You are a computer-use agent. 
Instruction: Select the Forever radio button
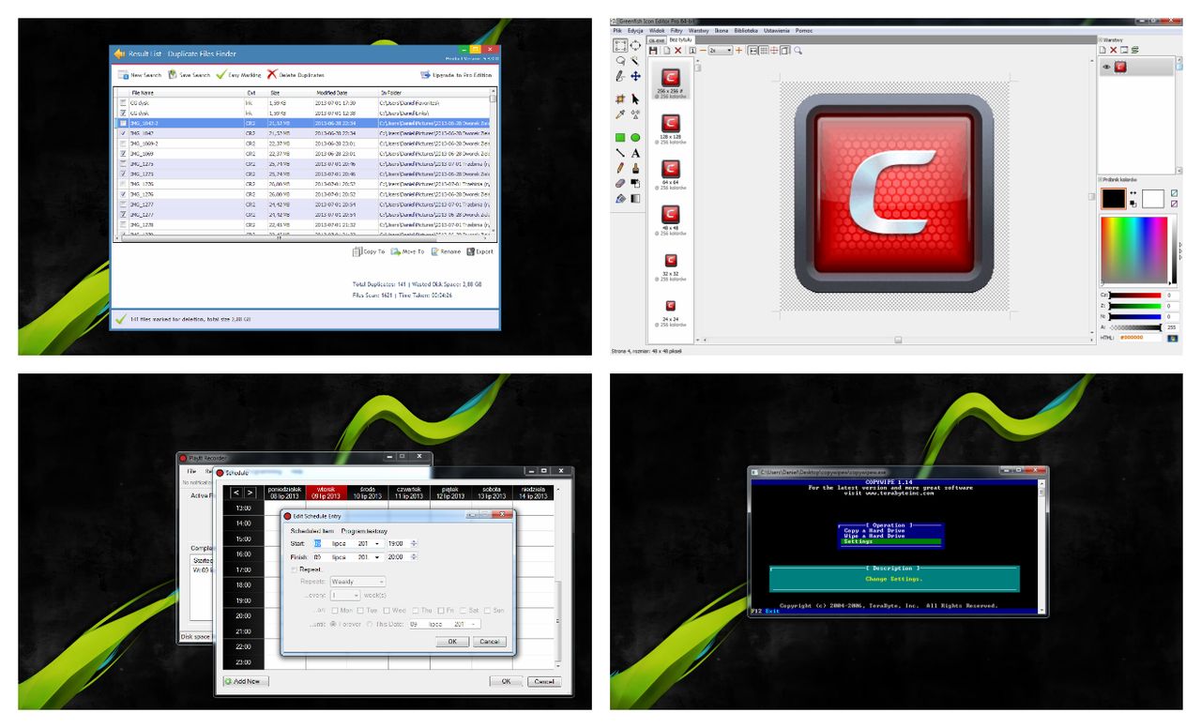(x=333, y=624)
